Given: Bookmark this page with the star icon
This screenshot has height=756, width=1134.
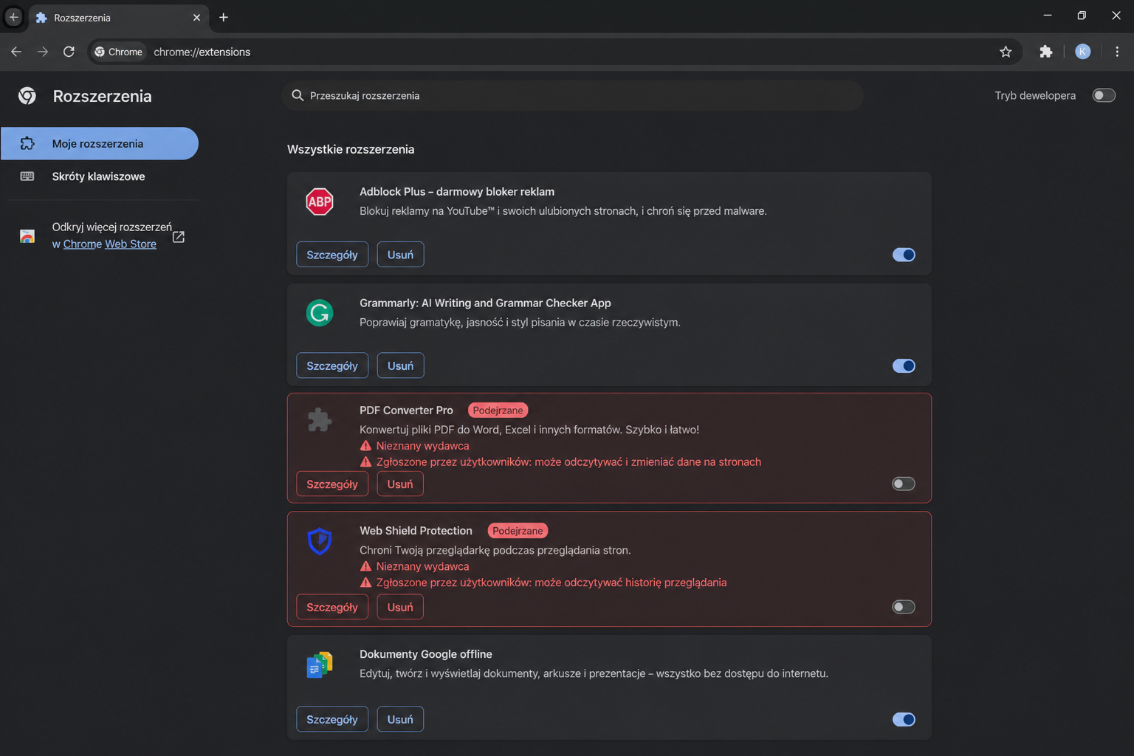Looking at the screenshot, I should 1006,52.
